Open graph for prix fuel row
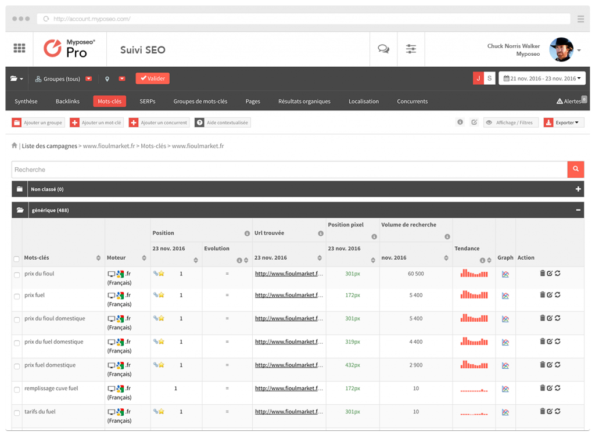The width and height of the screenshot is (595, 435). click(506, 296)
